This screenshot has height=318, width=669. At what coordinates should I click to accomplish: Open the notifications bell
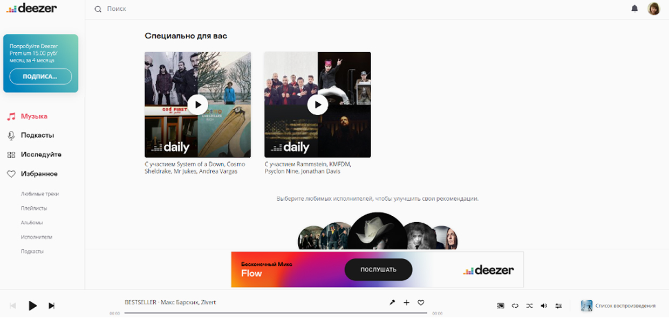634,9
